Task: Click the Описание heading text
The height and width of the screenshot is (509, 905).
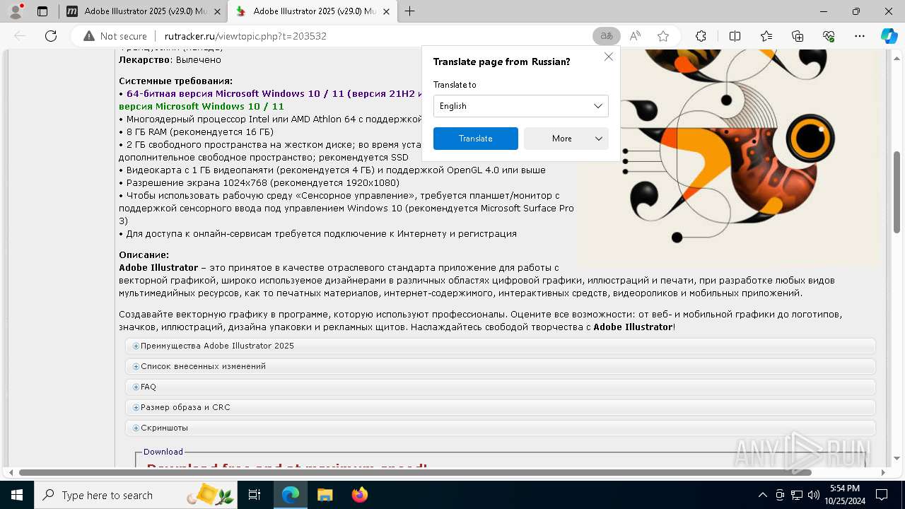Action: click(144, 255)
